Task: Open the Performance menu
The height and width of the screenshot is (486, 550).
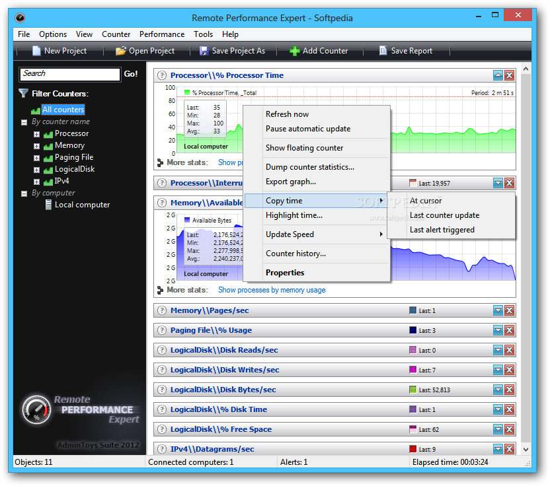Action: pos(162,34)
